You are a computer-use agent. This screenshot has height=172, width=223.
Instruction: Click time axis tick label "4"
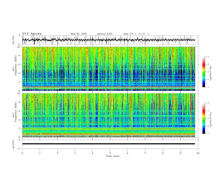pos(92,153)
